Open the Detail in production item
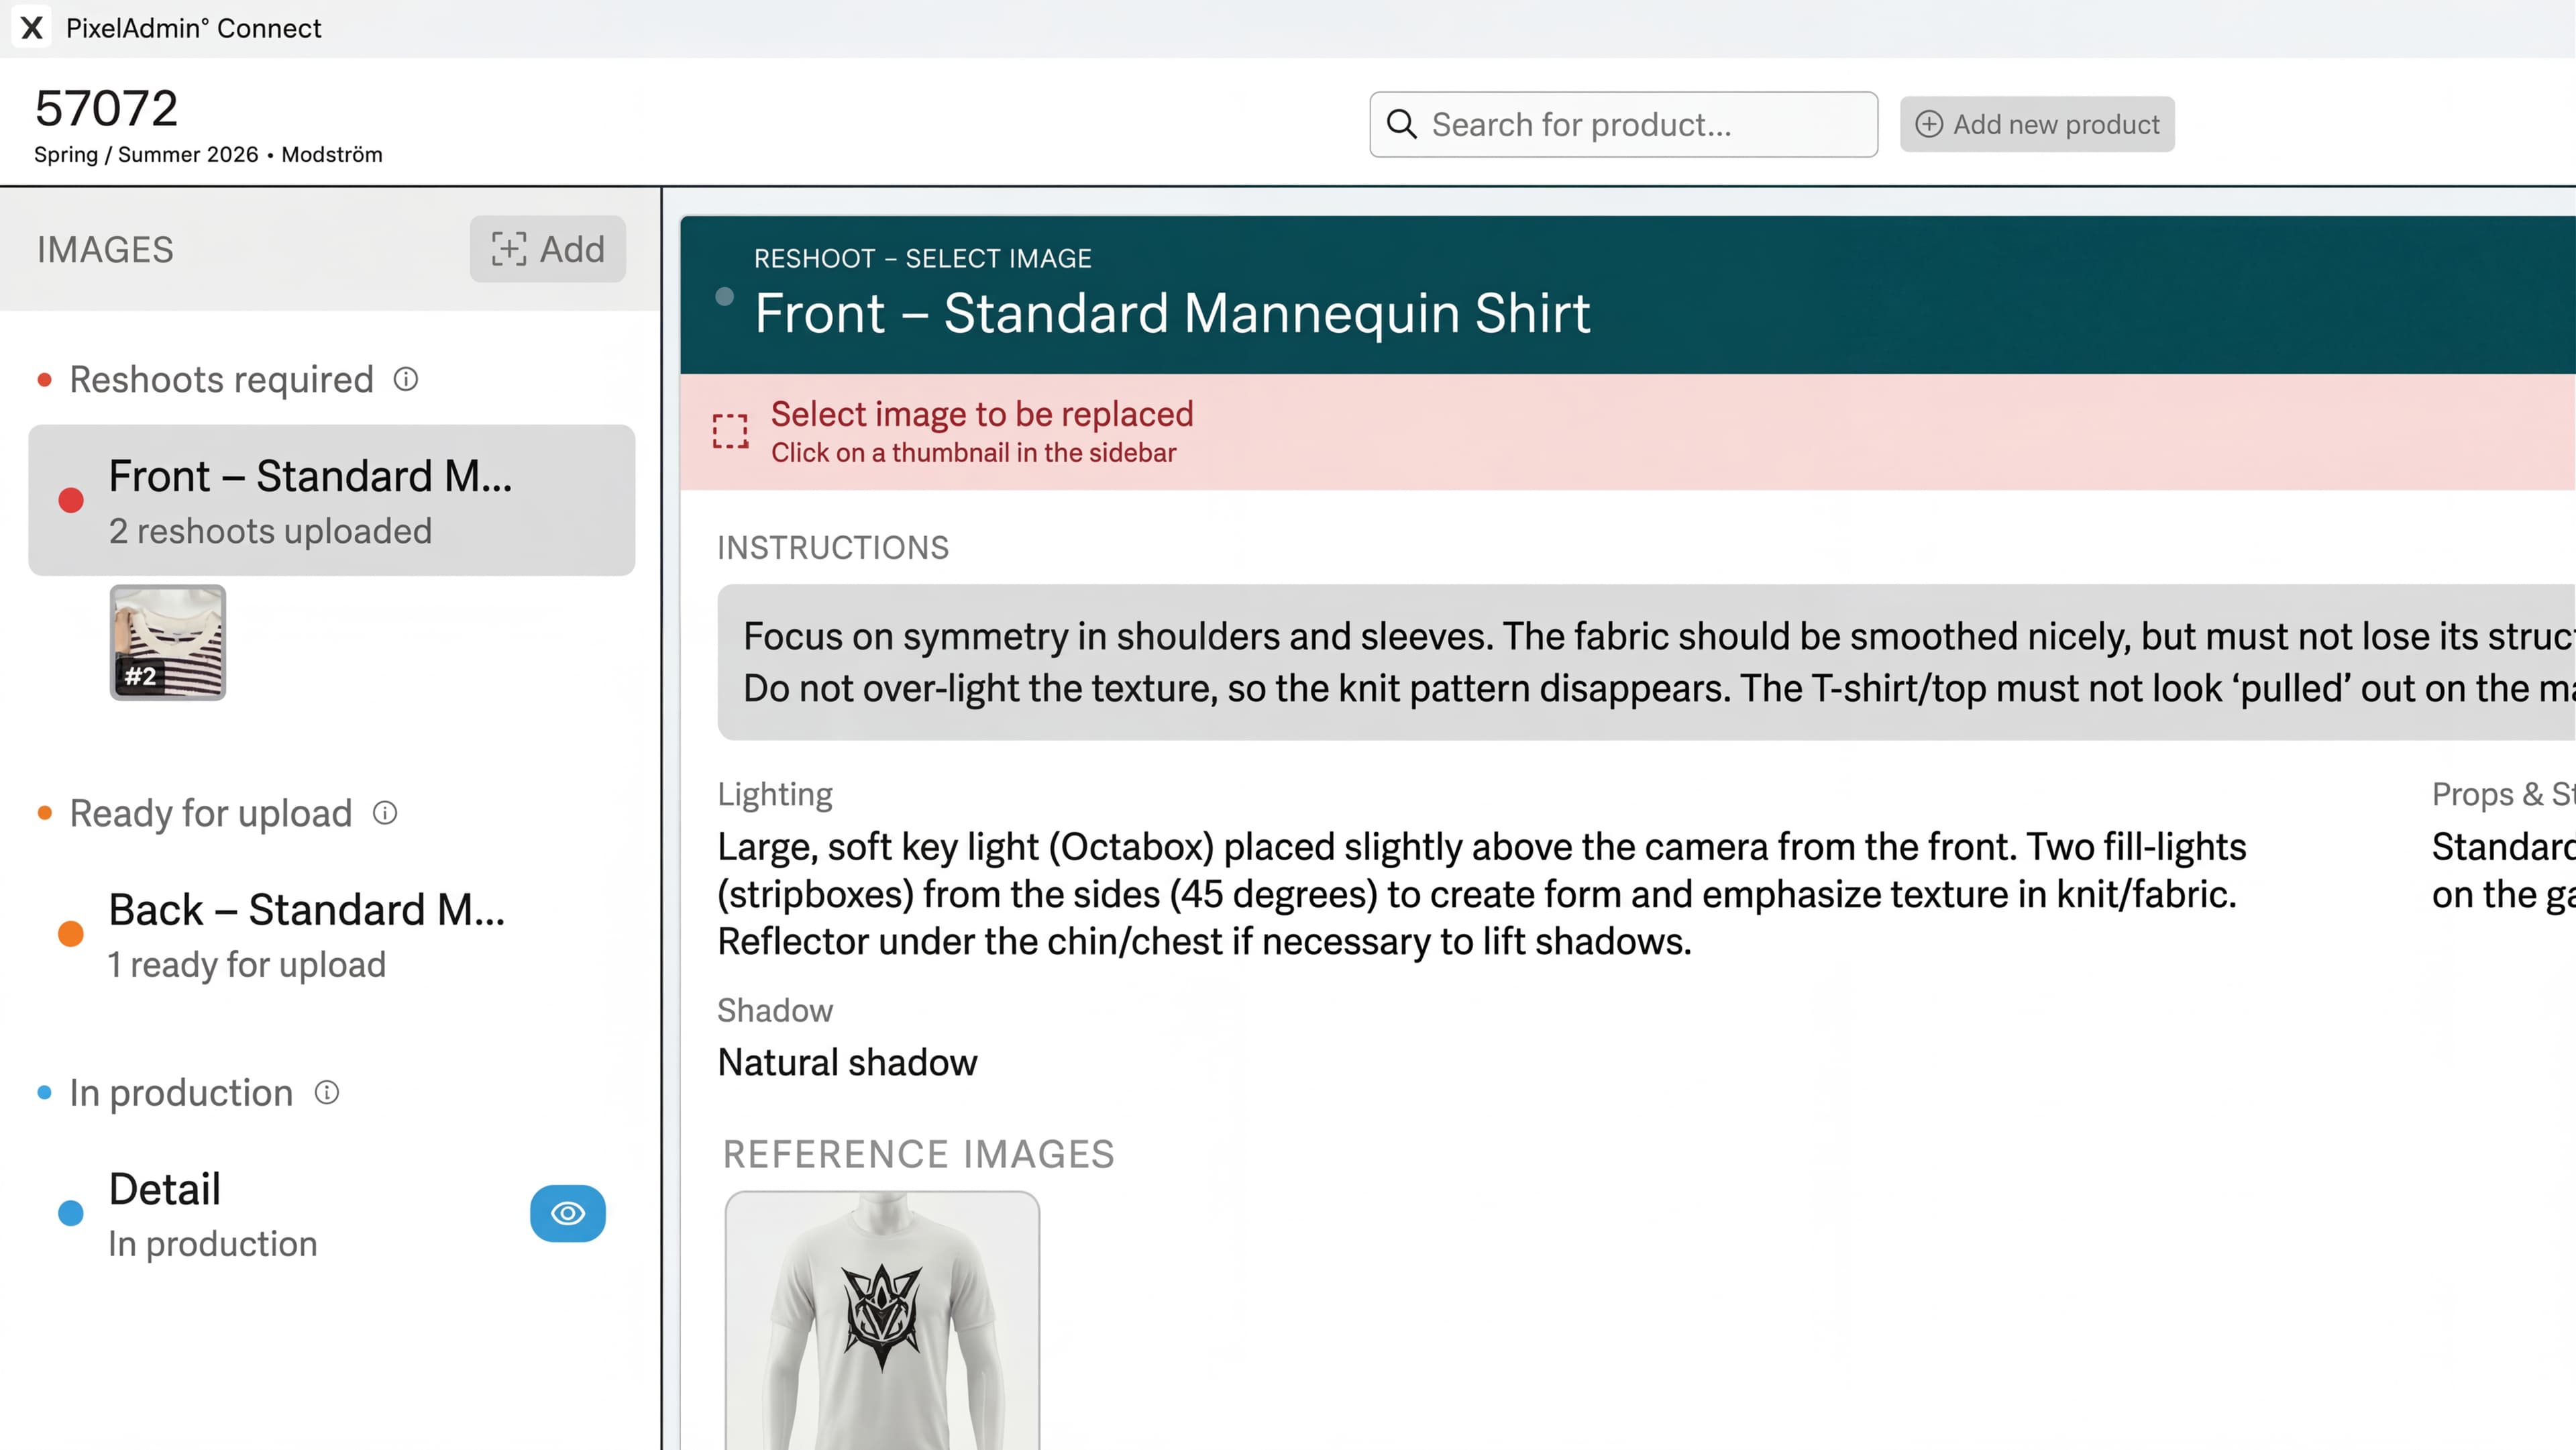 [x=213, y=1213]
